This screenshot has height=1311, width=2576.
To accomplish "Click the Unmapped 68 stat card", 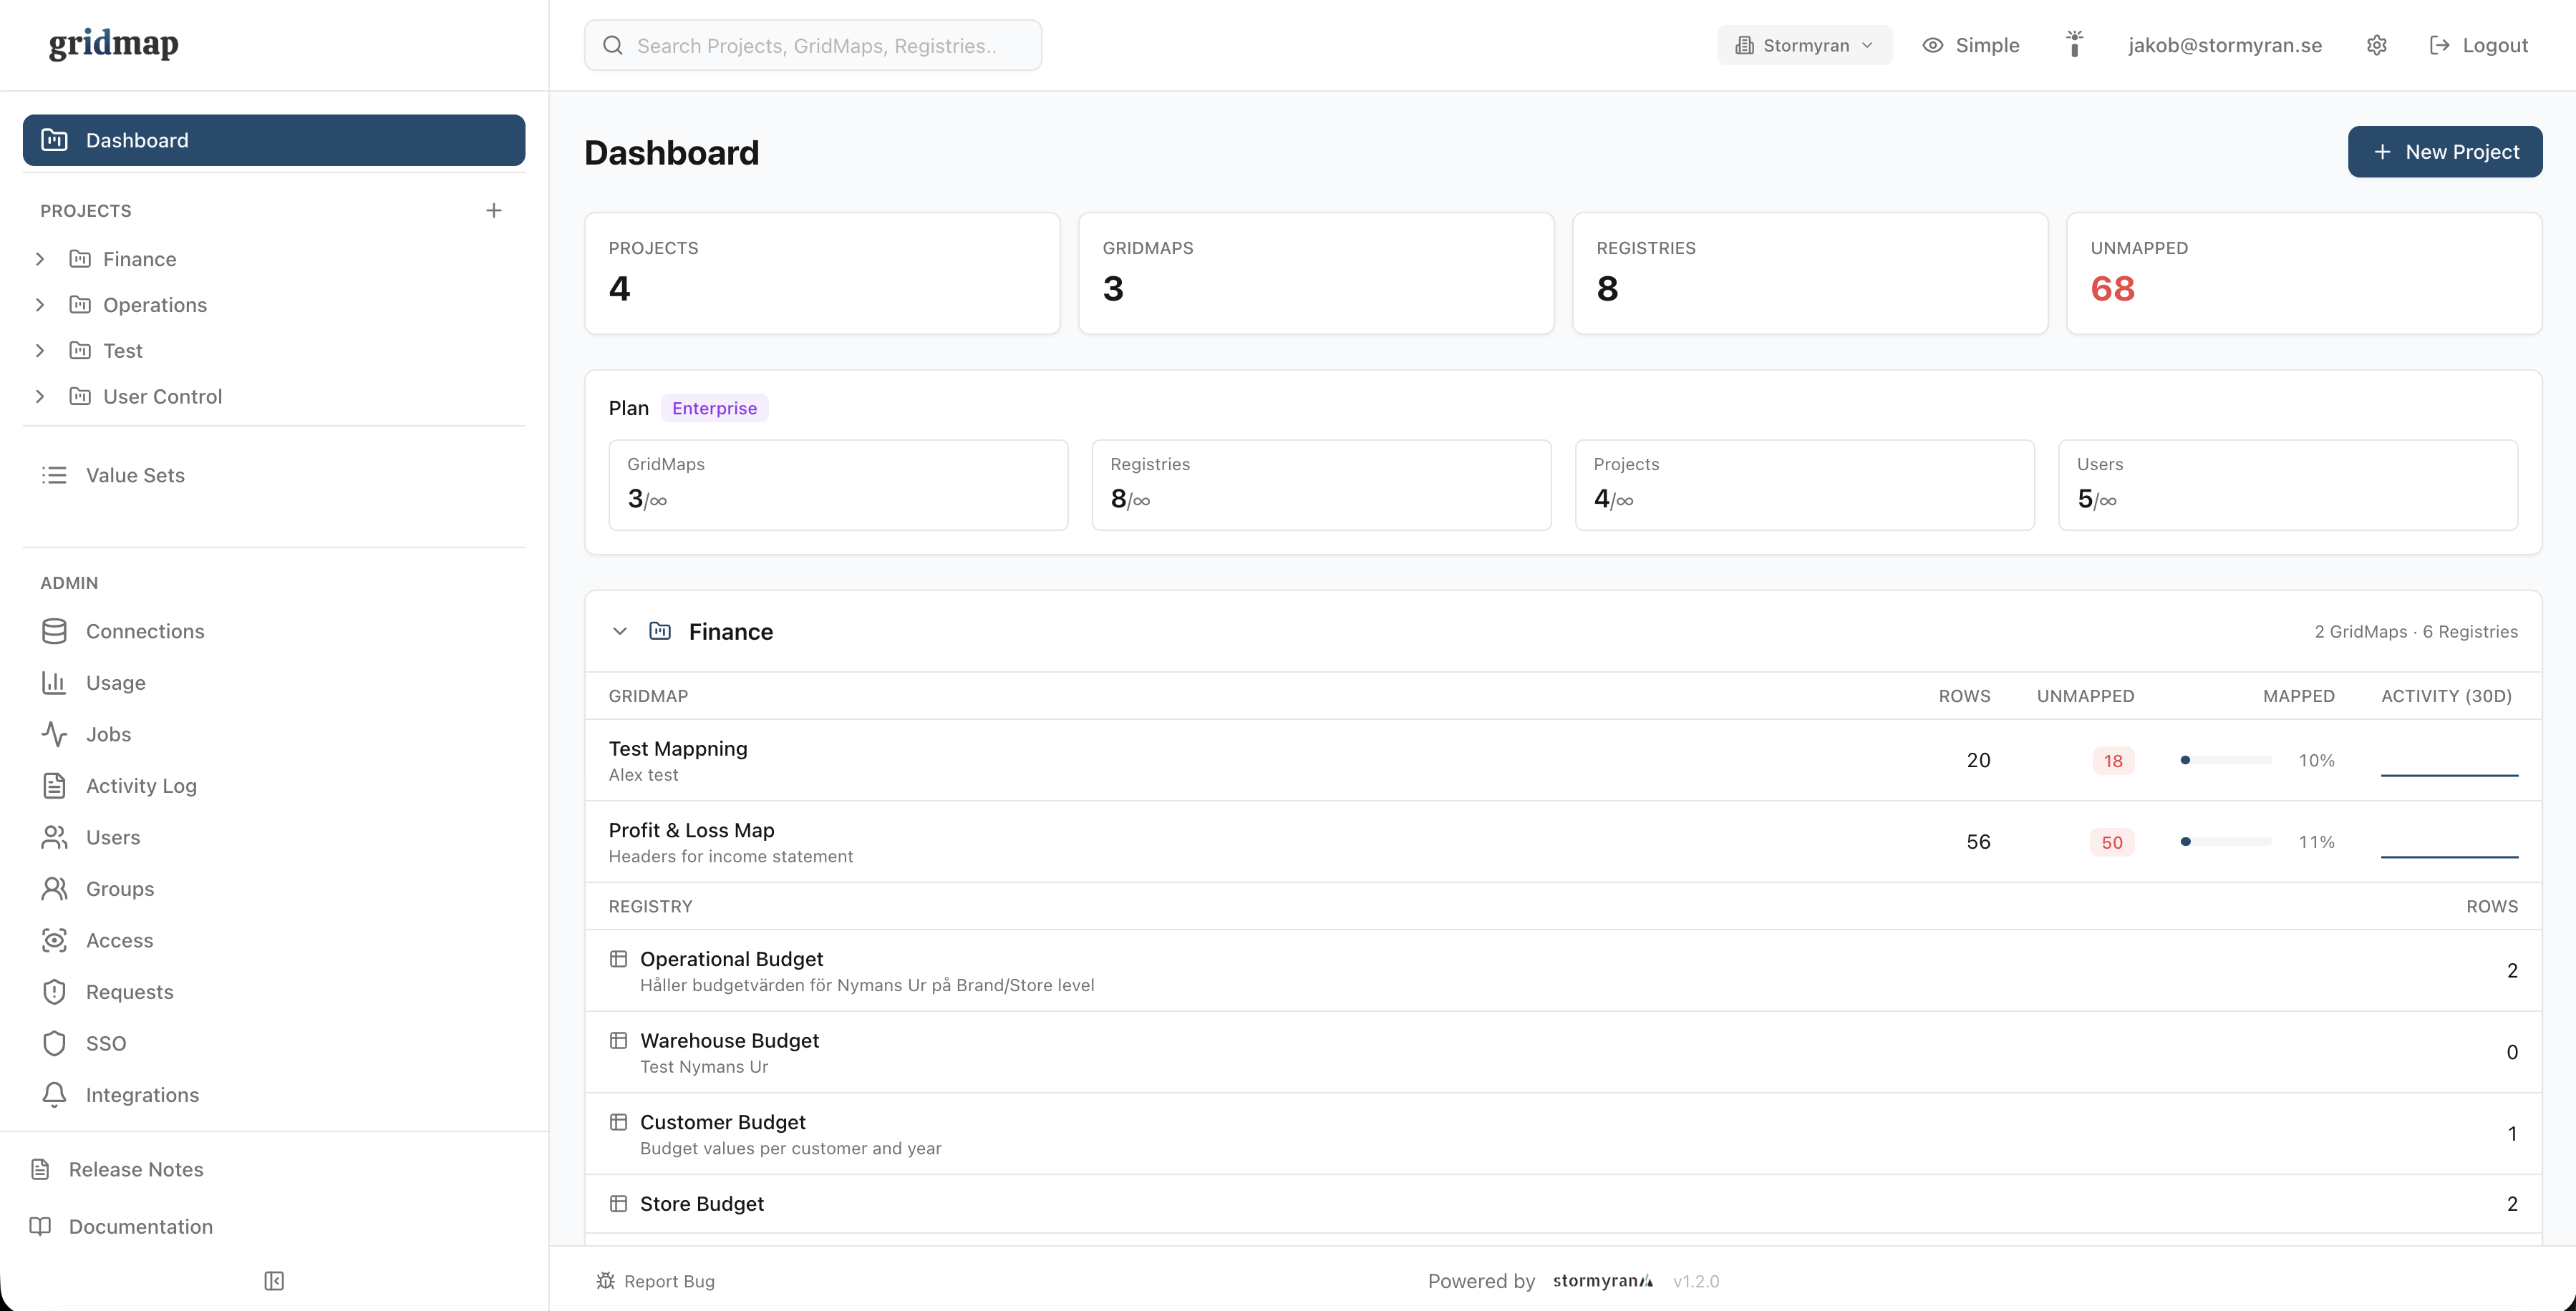I will click(x=2304, y=273).
